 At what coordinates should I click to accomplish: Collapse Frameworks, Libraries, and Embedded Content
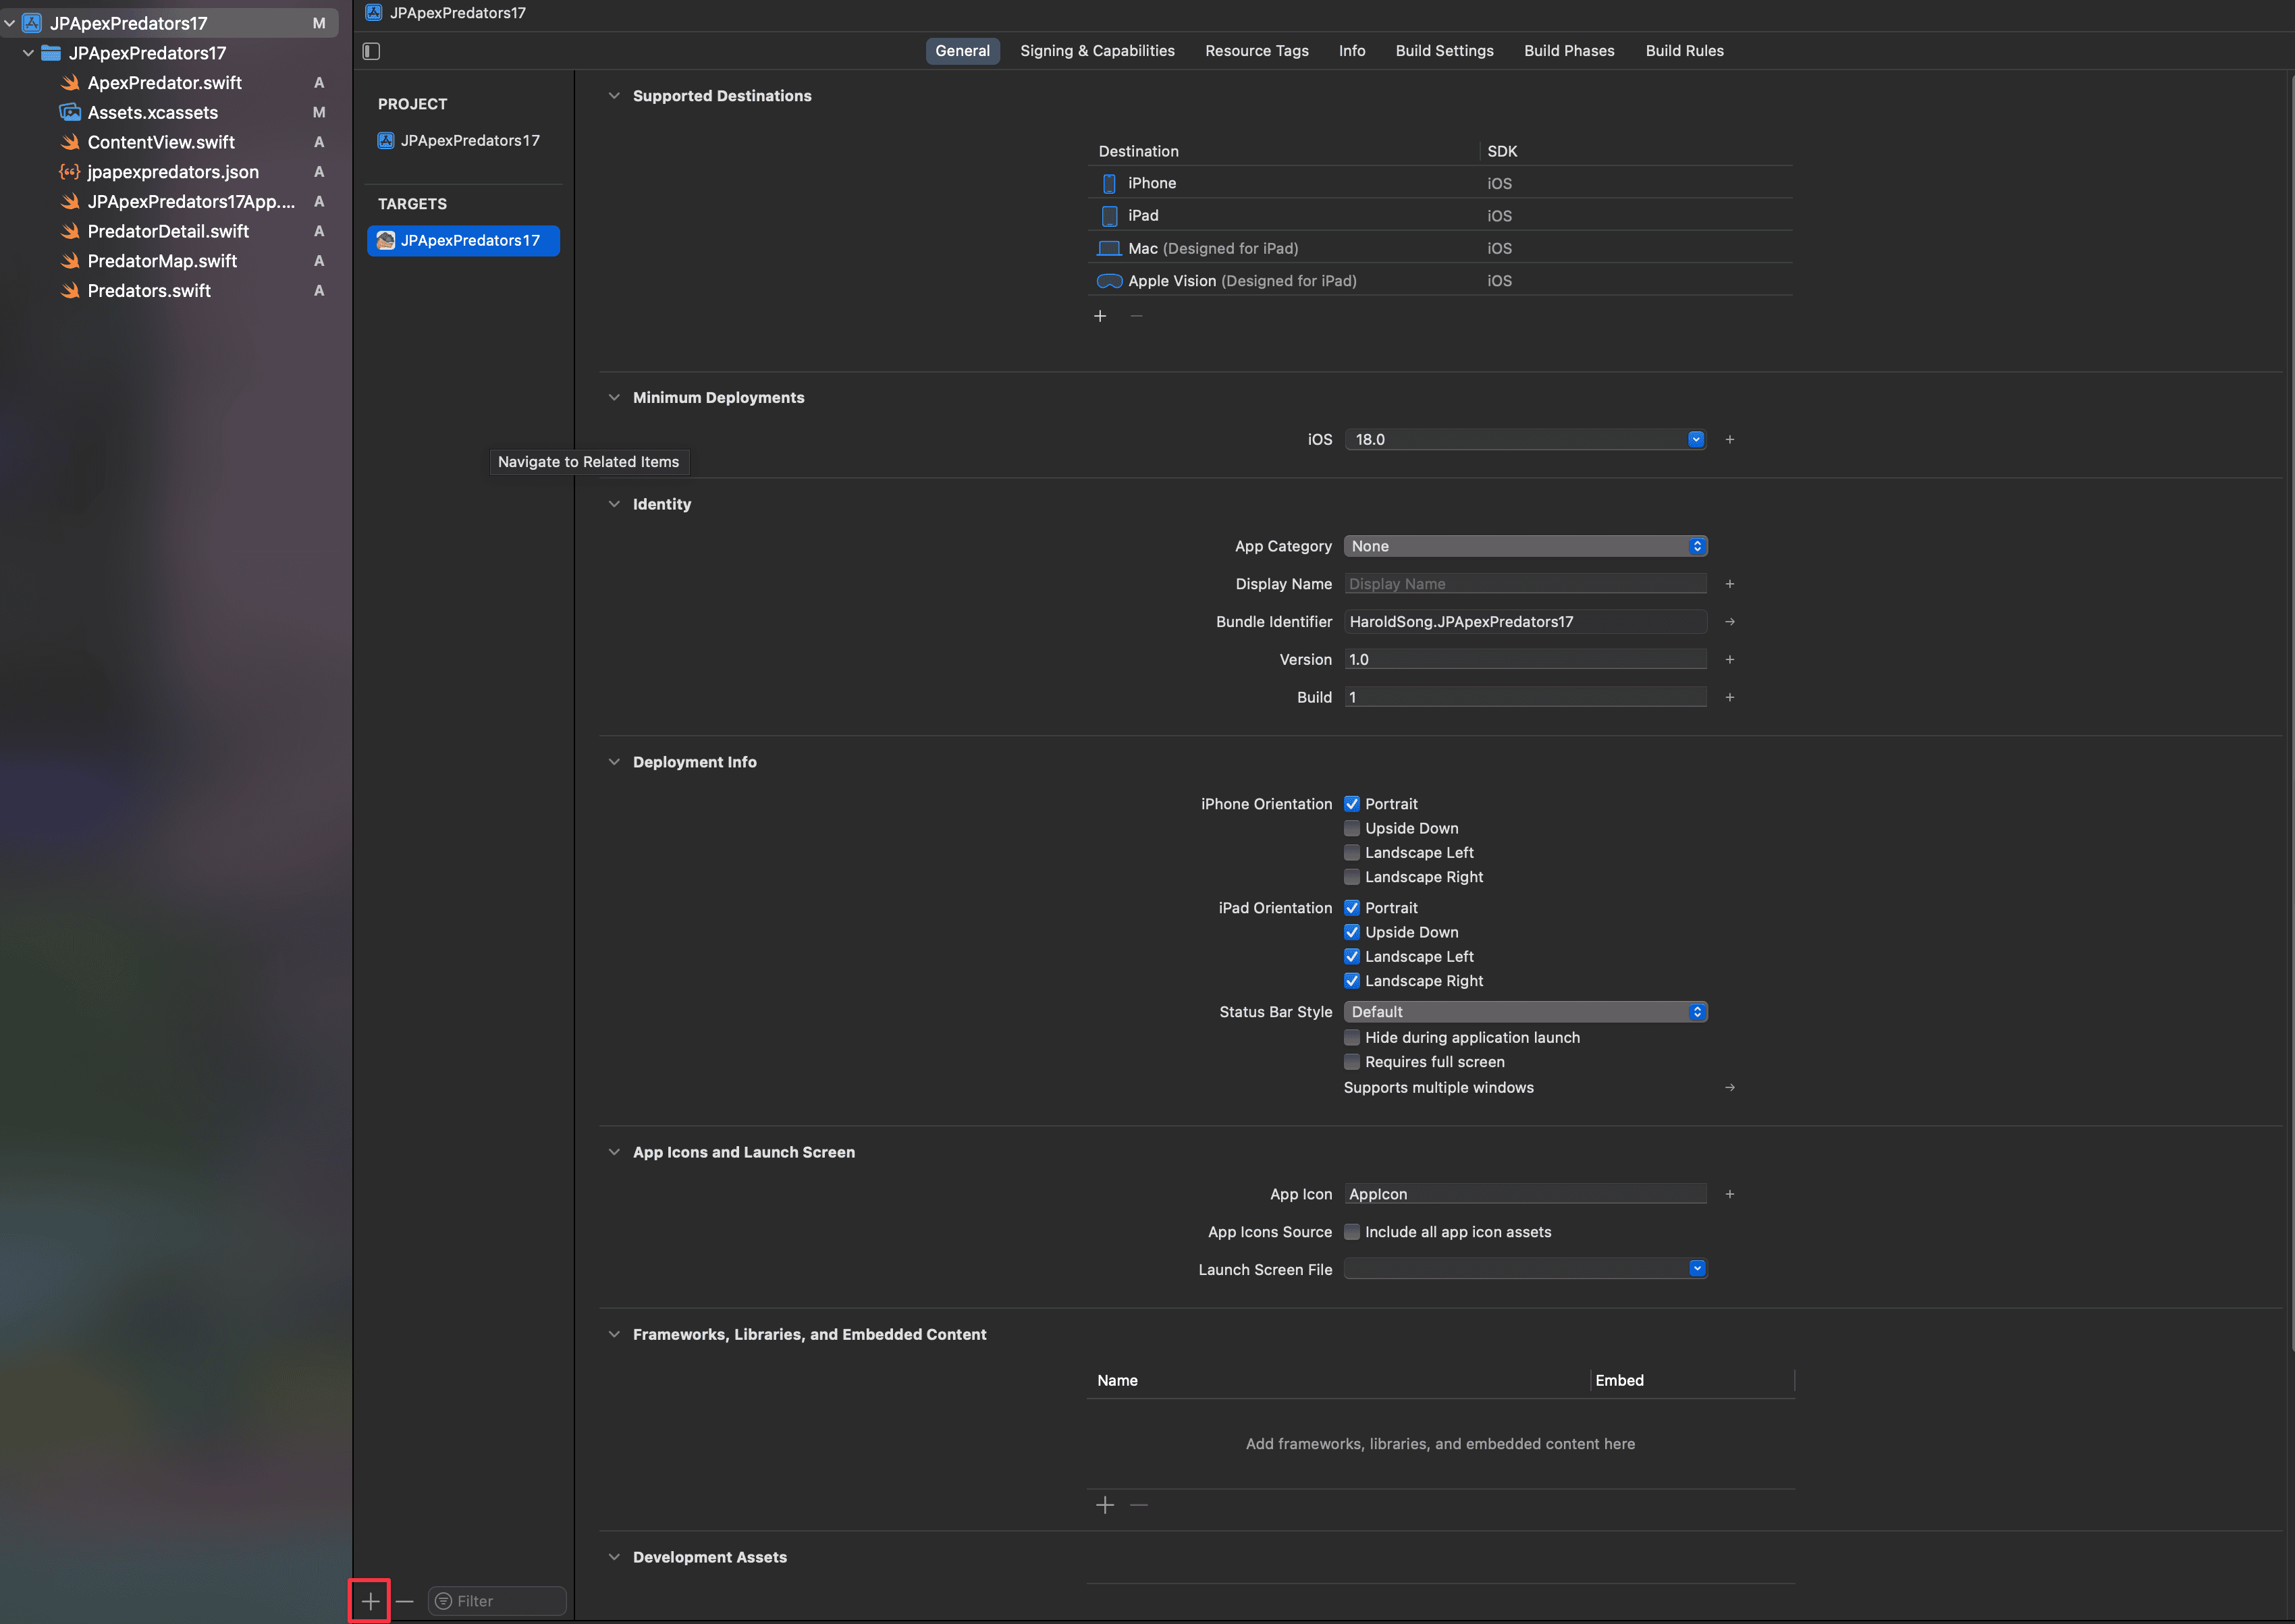[x=614, y=1334]
